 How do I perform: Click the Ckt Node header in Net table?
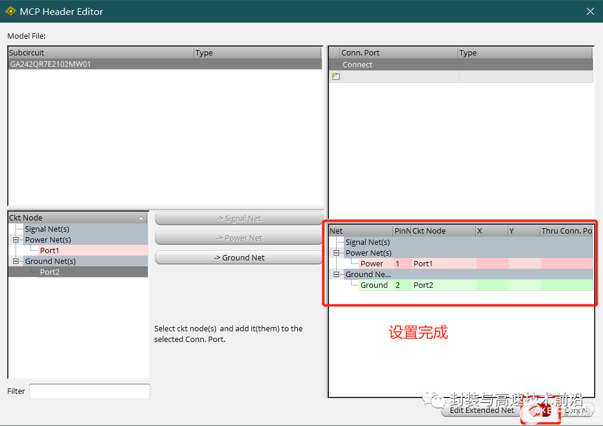pyautogui.click(x=443, y=231)
